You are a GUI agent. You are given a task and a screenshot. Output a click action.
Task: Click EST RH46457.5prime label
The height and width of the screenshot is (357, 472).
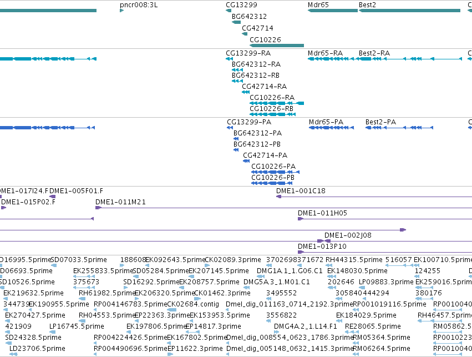(x=445, y=315)
